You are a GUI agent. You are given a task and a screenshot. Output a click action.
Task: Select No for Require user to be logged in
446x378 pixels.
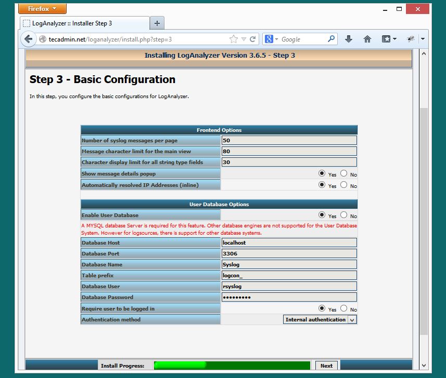[x=343, y=308]
